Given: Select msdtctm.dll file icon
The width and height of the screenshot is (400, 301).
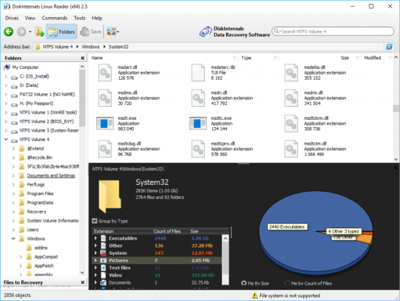Looking at the screenshot, I should pos(291,149).
